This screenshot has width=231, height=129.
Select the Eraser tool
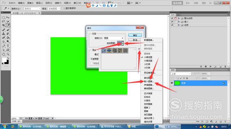(4, 38)
